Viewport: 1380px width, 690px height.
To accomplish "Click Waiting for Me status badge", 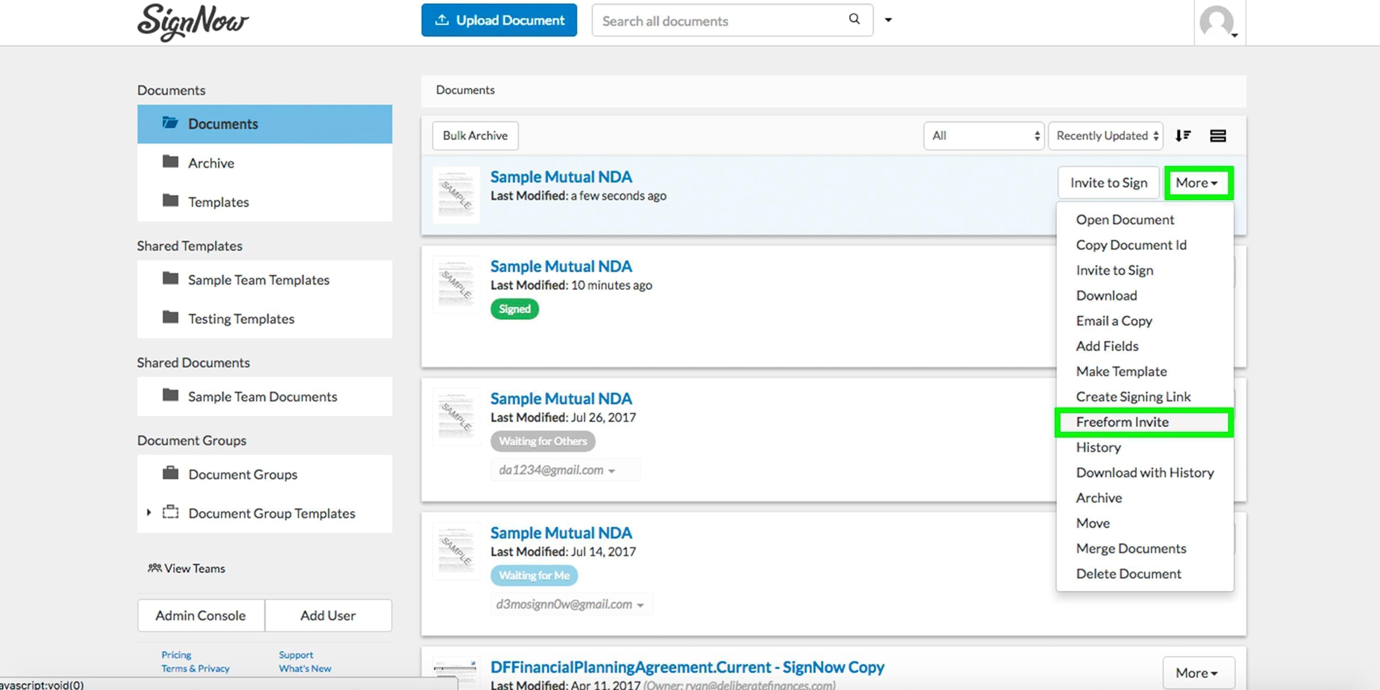I will (x=534, y=575).
